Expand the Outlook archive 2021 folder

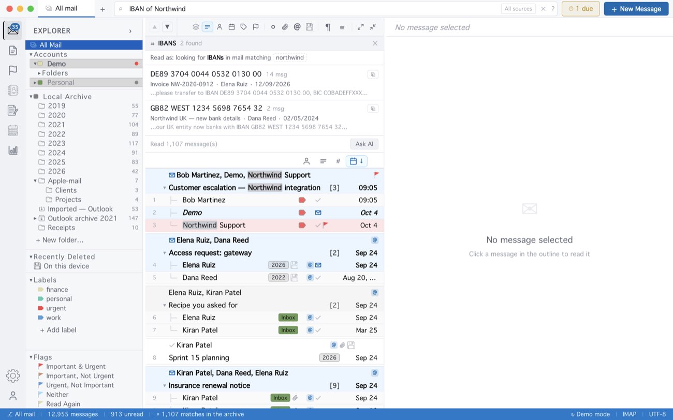35,218
